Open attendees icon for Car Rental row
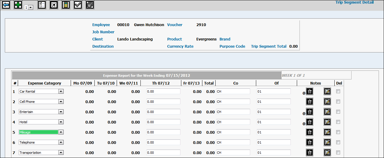 coord(310,91)
